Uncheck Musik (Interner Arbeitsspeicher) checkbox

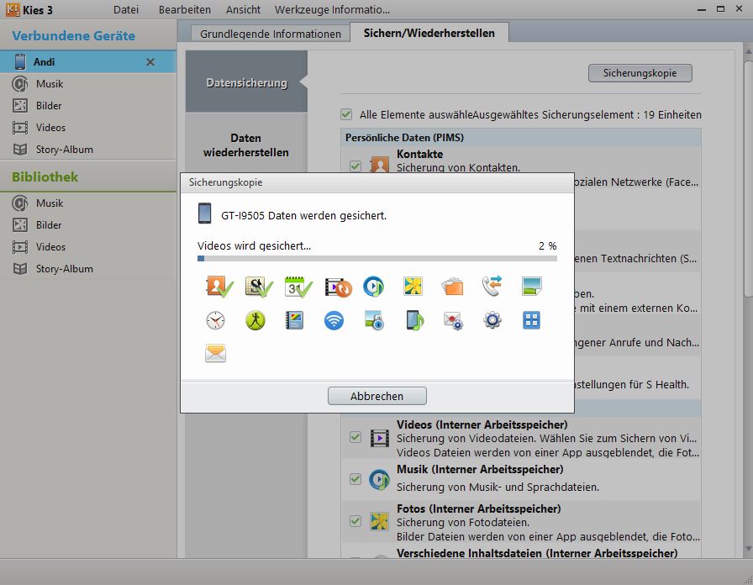point(355,479)
